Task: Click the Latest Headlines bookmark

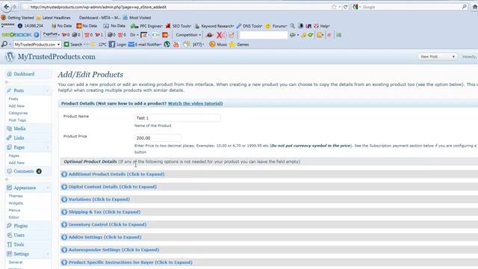Action: pyautogui.click(x=53, y=18)
